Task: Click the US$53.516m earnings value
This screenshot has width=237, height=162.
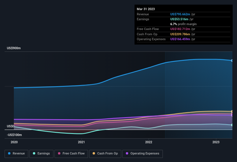Action: pos(179,19)
